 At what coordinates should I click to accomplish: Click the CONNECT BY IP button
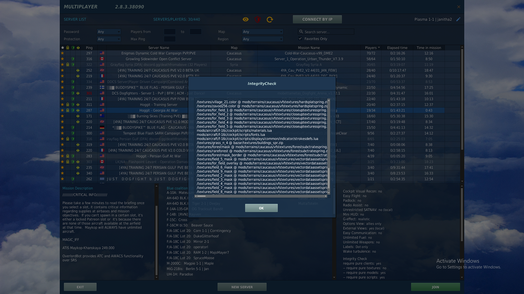tap(317, 19)
